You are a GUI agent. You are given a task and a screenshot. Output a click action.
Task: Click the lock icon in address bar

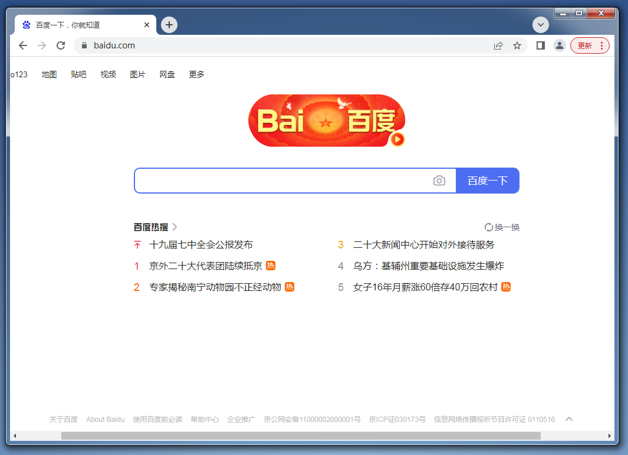point(84,45)
